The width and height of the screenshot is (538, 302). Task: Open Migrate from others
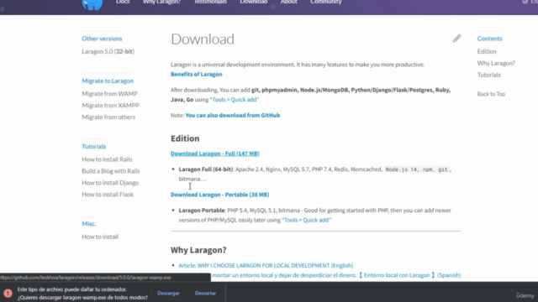tap(108, 117)
